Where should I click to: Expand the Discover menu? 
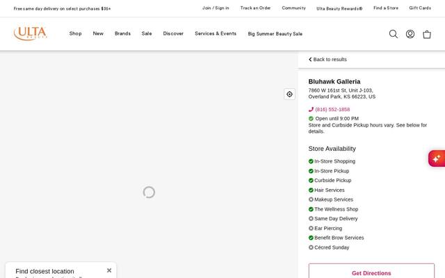coord(173,33)
